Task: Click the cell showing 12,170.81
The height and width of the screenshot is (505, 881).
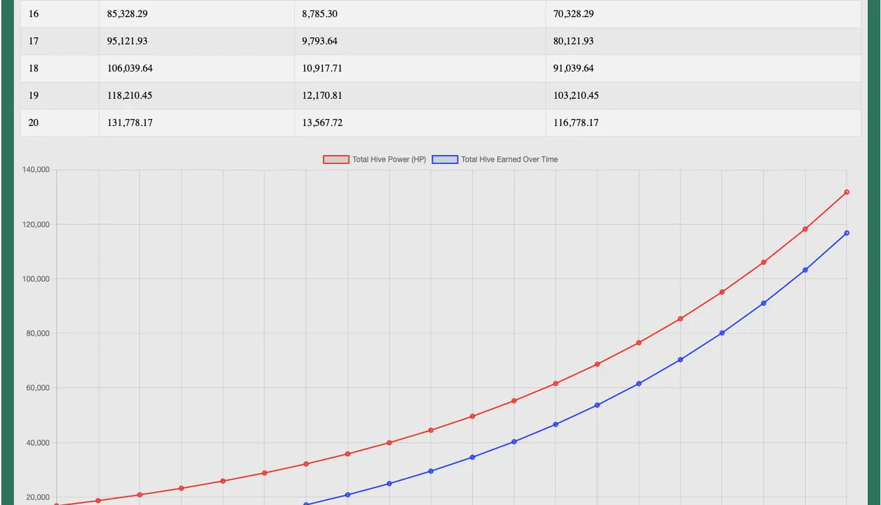Action: coord(420,96)
